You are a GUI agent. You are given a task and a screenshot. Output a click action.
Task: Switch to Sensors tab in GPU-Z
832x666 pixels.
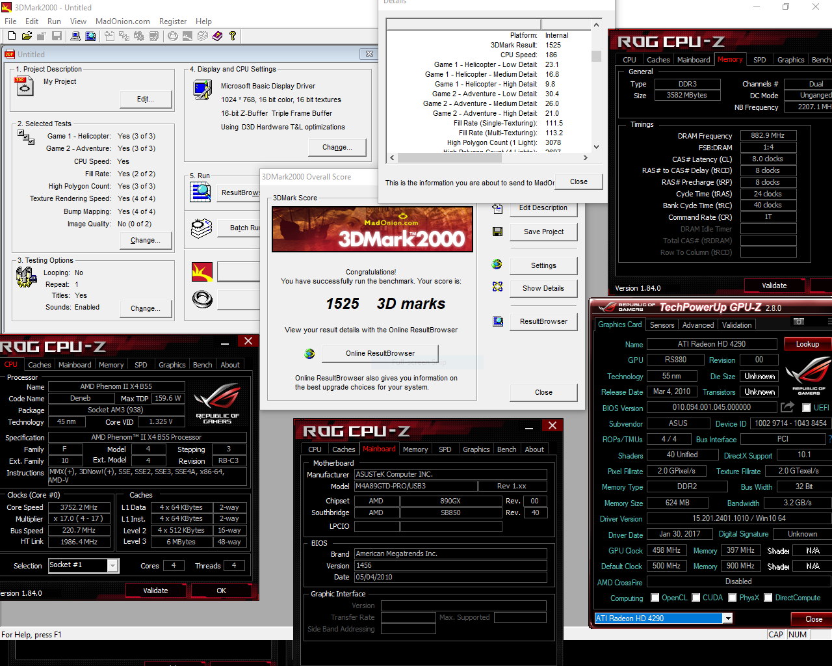pyautogui.click(x=662, y=325)
